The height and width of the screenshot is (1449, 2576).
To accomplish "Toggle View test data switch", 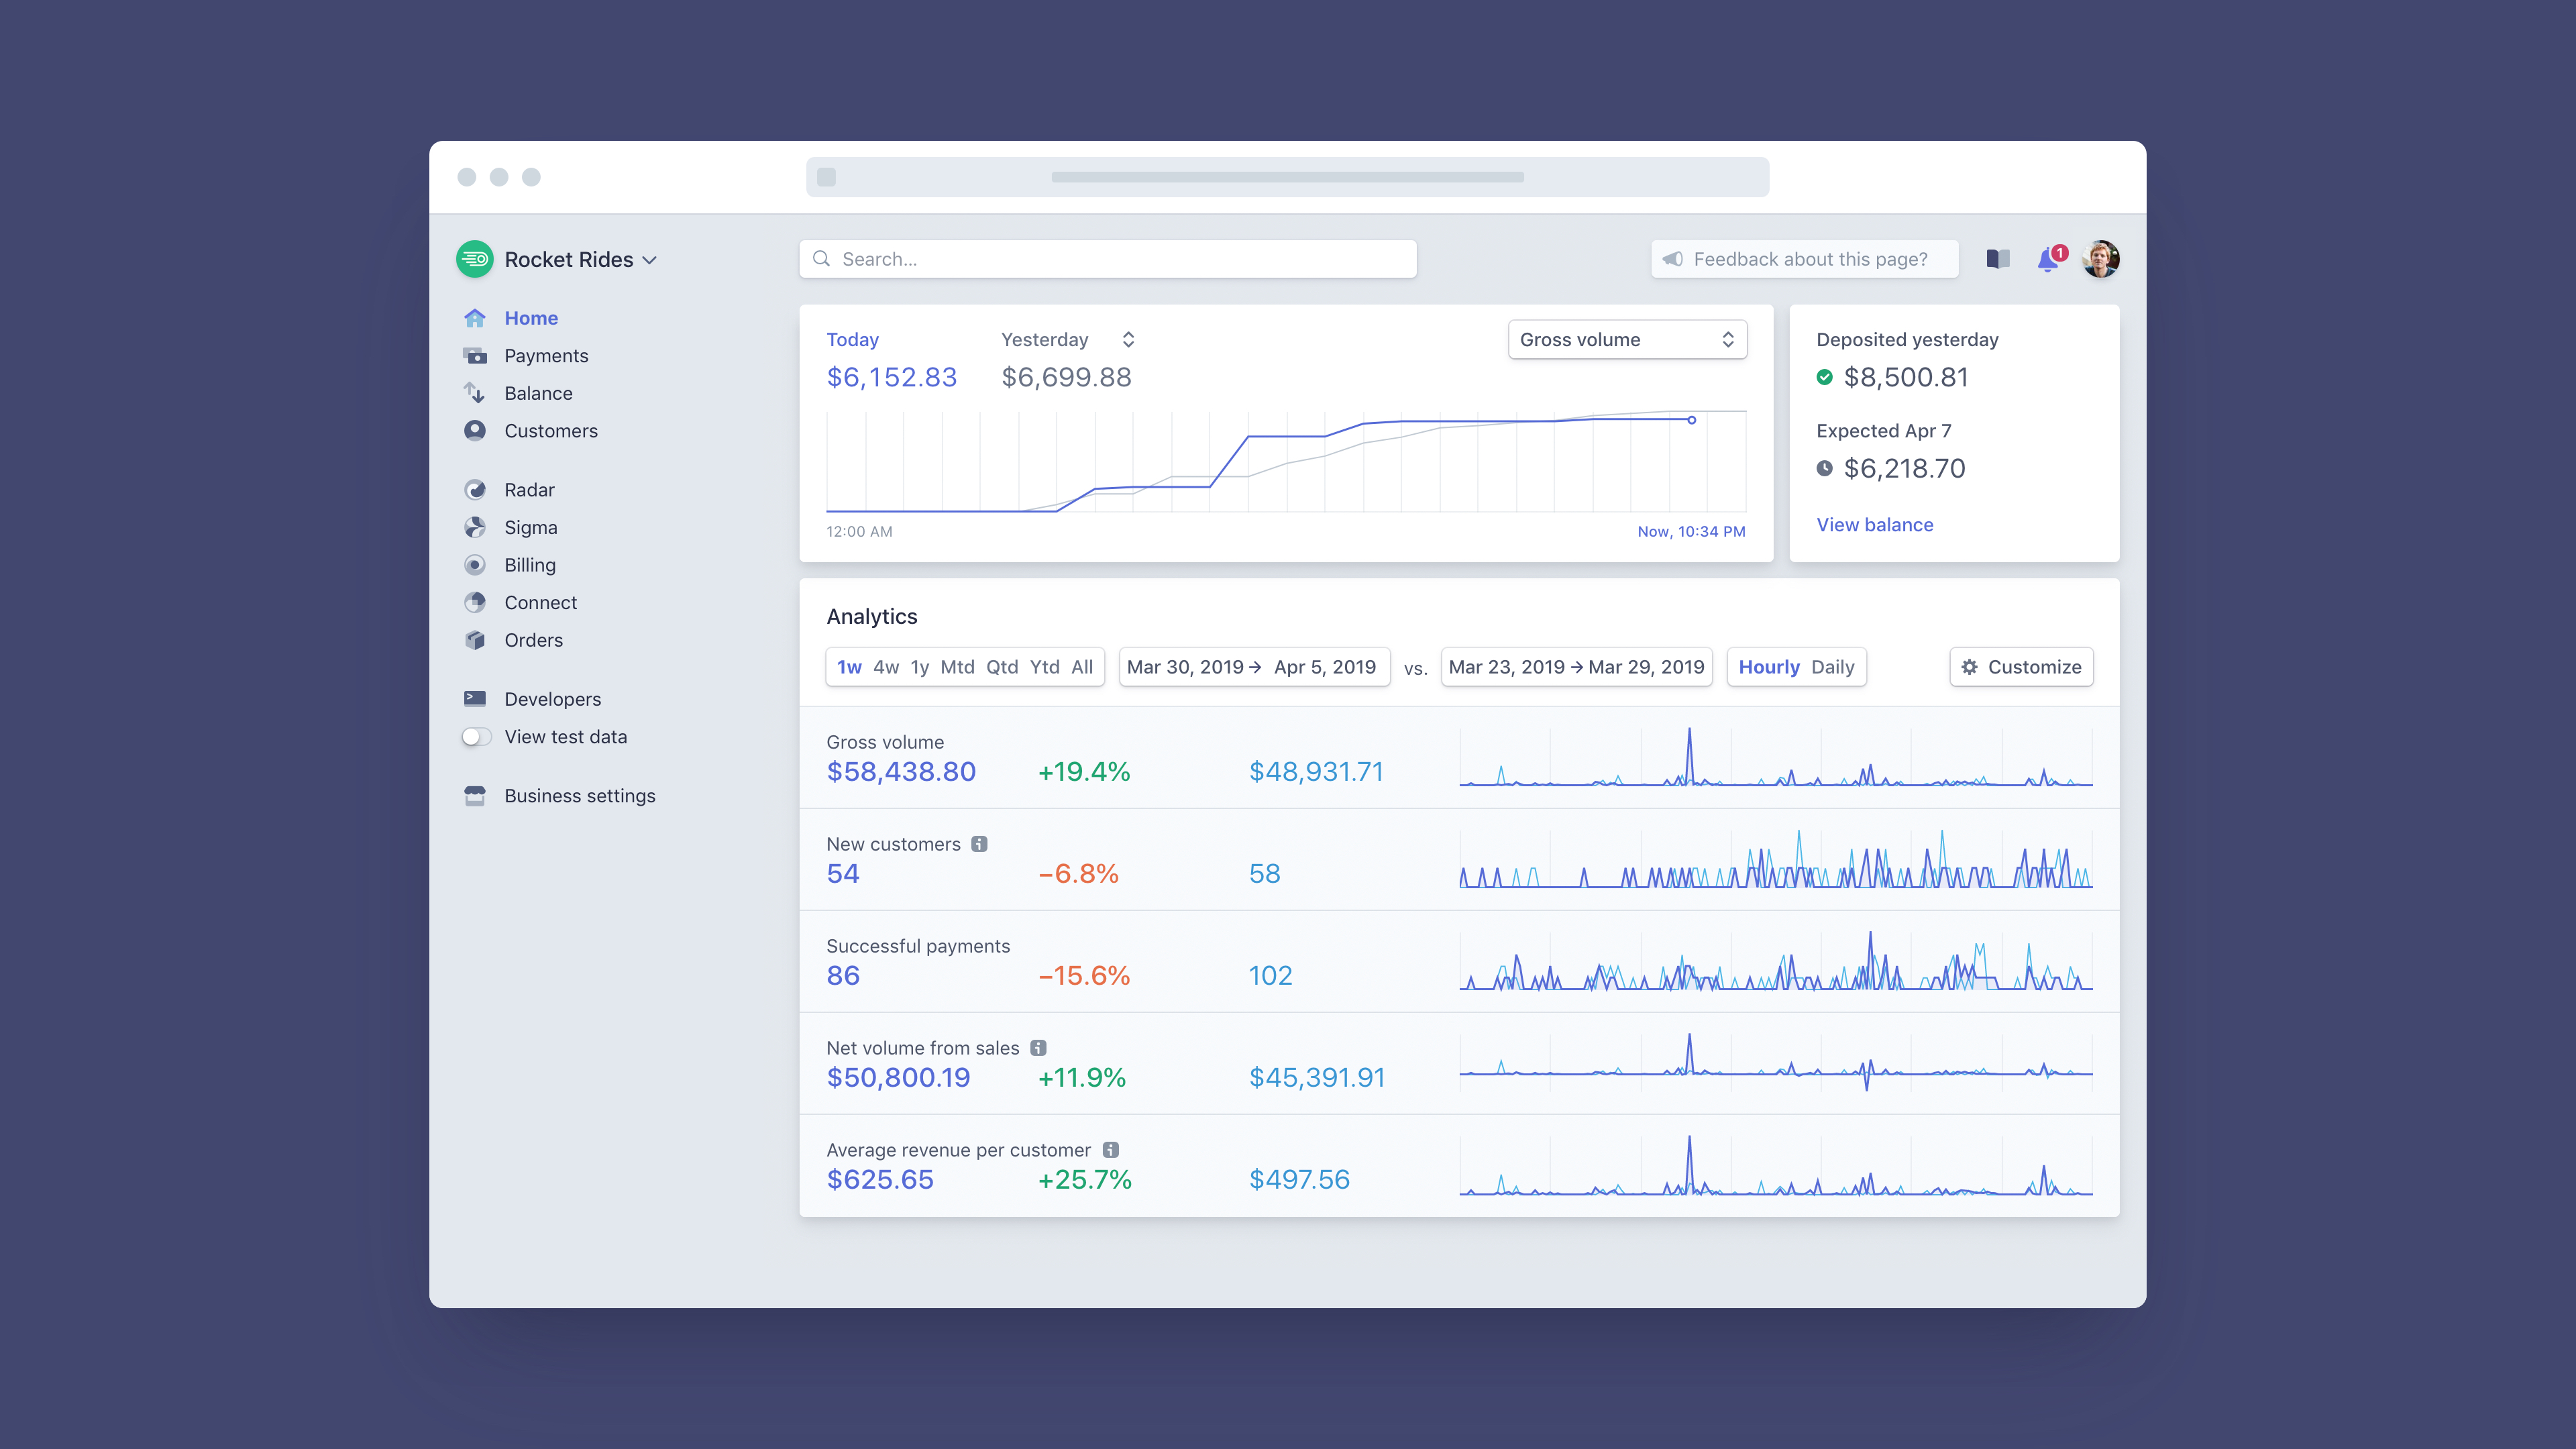I will [474, 736].
